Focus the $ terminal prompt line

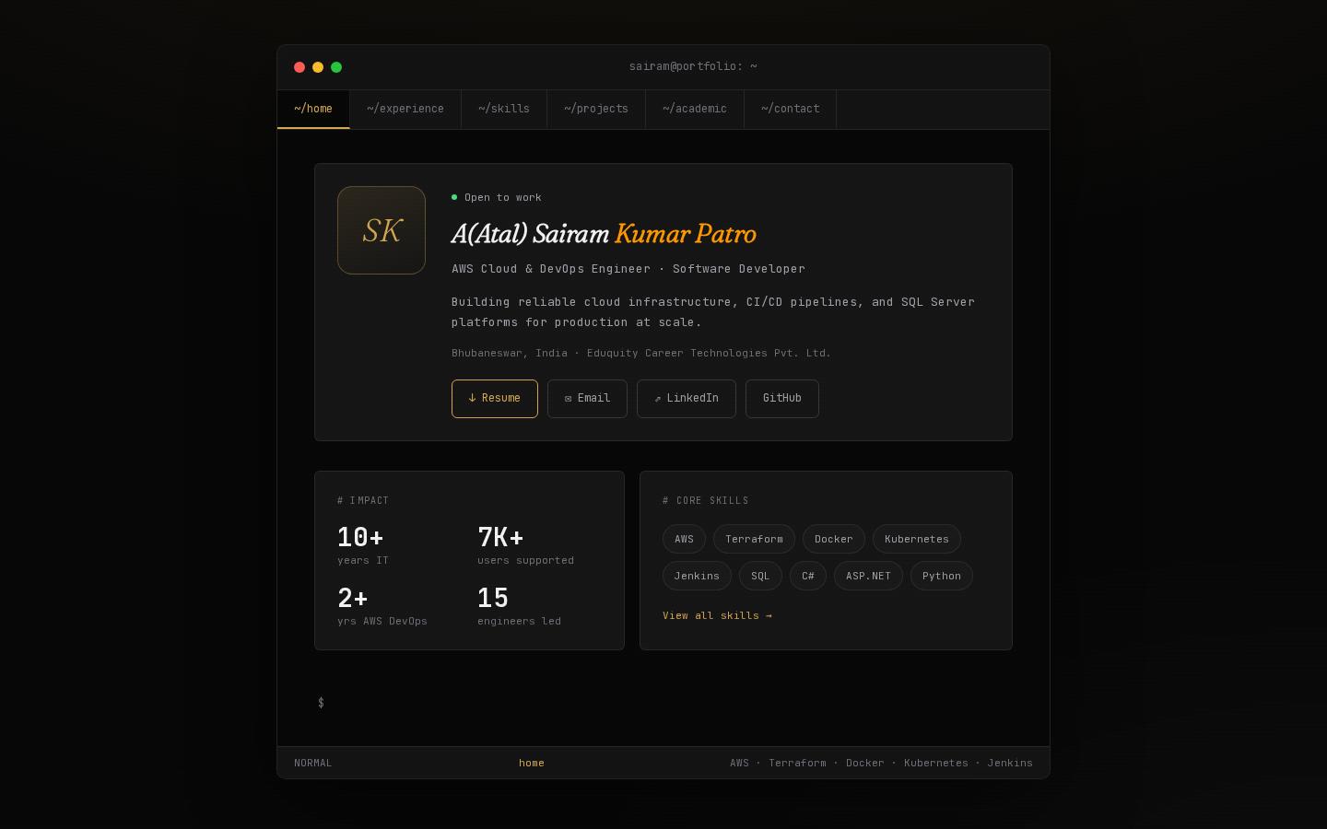click(x=663, y=703)
